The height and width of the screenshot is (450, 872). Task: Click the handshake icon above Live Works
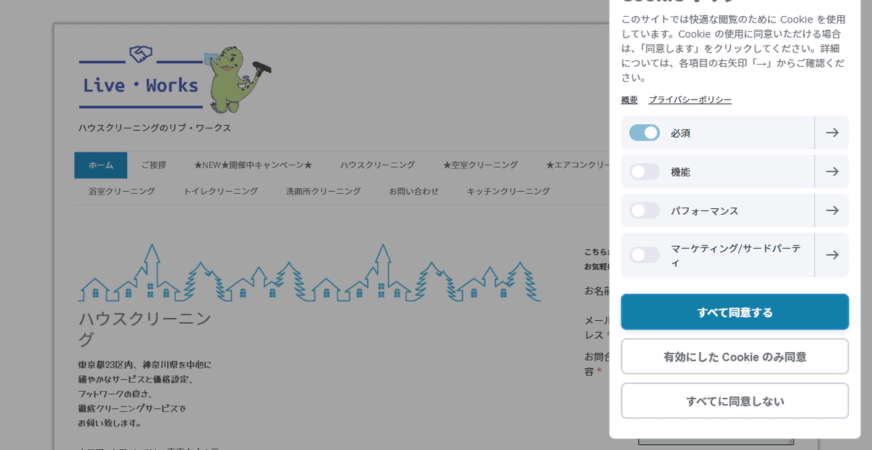(140, 54)
